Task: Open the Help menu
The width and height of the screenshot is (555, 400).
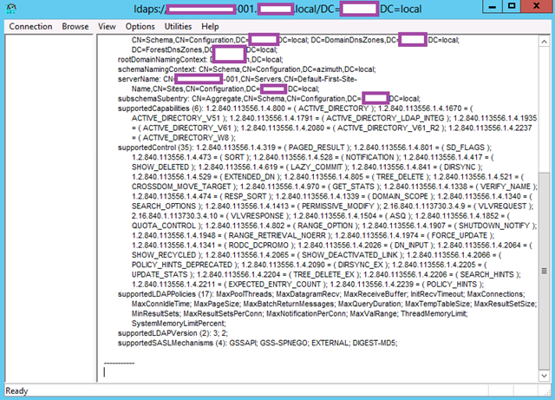Action: pos(210,27)
